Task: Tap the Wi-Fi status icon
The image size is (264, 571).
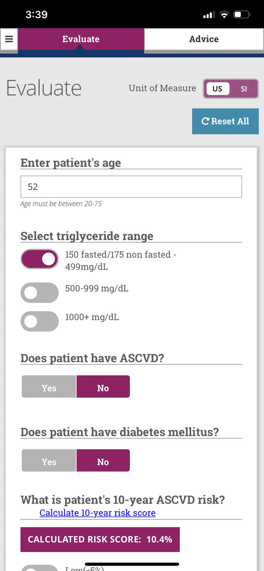Action: click(224, 15)
